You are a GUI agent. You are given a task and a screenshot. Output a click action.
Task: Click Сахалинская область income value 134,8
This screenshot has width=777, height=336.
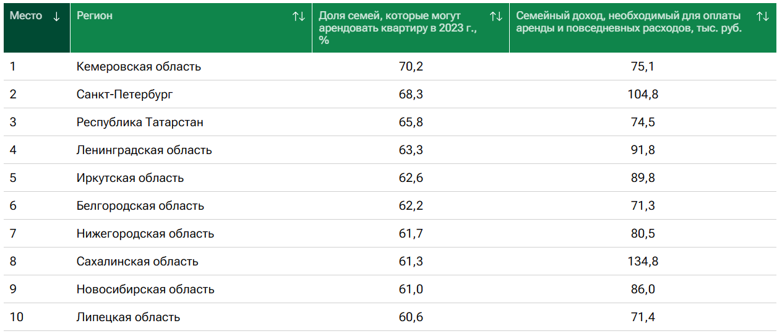643,262
